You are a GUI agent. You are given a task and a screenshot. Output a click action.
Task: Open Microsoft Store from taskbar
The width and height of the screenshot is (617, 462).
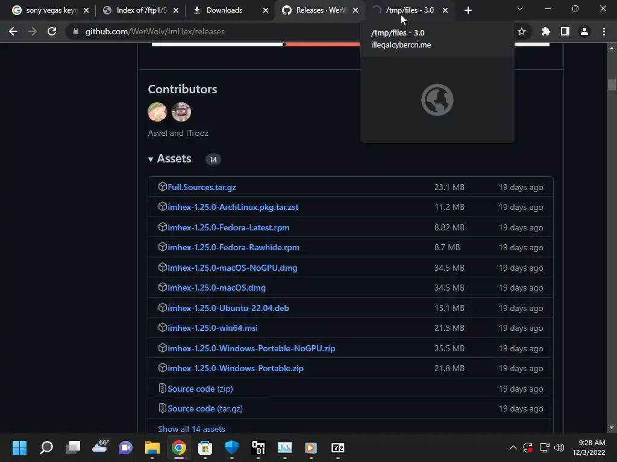click(205, 448)
